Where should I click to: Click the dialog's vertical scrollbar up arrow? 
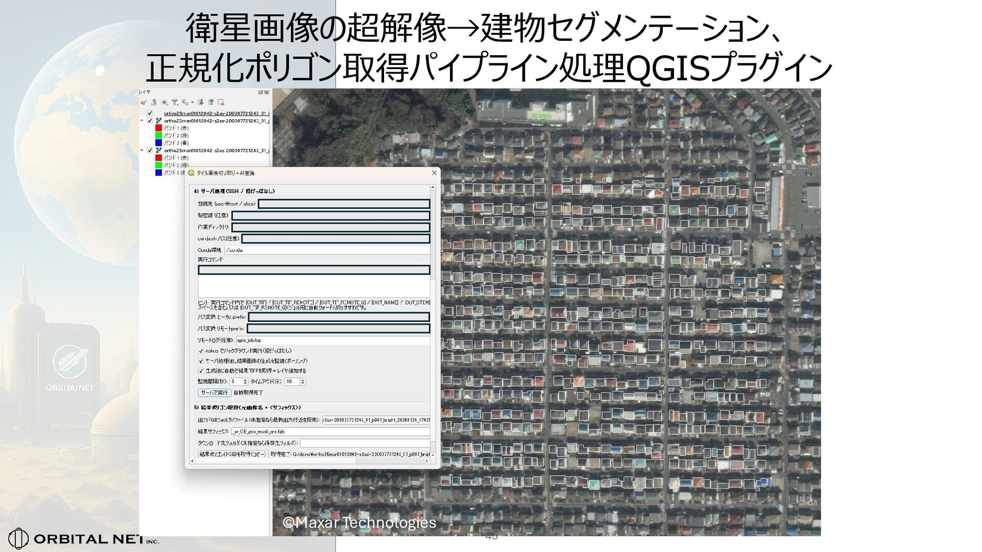pyautogui.click(x=433, y=188)
